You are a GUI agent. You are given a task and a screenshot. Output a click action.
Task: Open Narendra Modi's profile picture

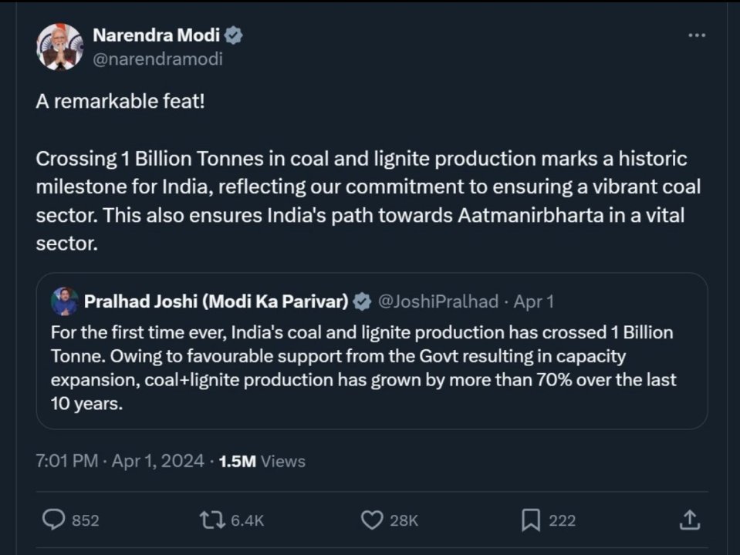(x=59, y=46)
